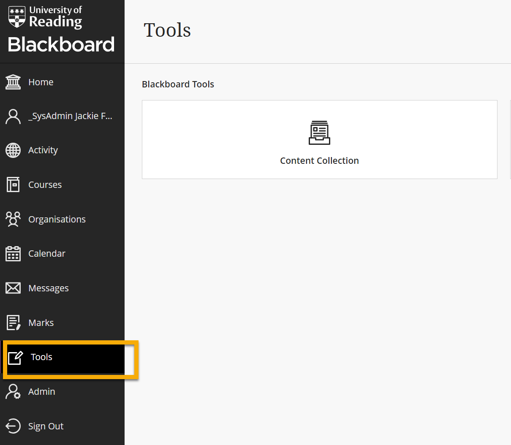Click the Admin user-gear icon
511x445 pixels.
coord(13,391)
